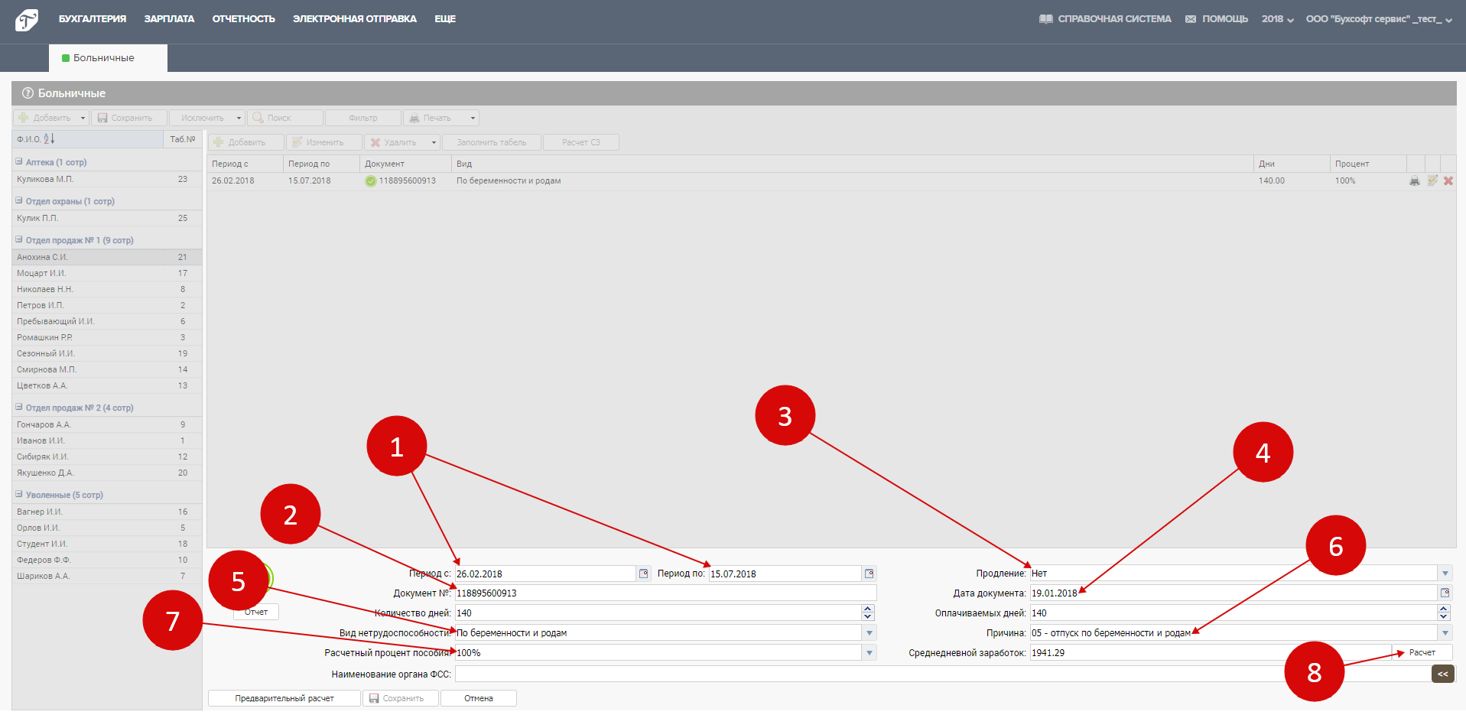This screenshot has height=715, width=1466.
Task: Click Добавить in the records toolbar
Action: pos(246,142)
